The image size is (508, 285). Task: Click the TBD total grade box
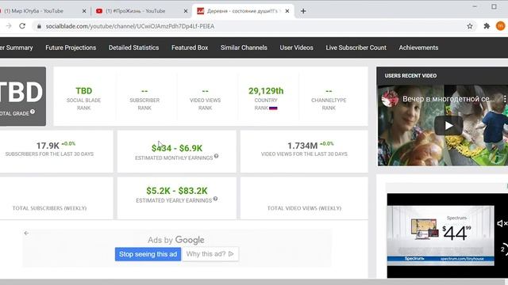(23, 97)
